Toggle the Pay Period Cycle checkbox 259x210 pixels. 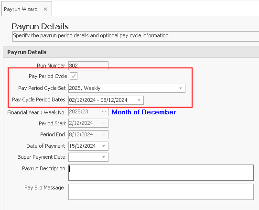click(74, 76)
